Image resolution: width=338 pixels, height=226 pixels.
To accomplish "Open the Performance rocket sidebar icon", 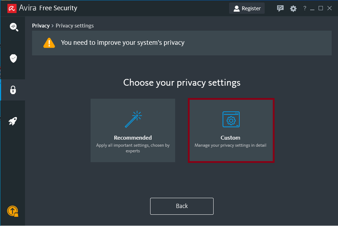I will [x=13, y=122].
